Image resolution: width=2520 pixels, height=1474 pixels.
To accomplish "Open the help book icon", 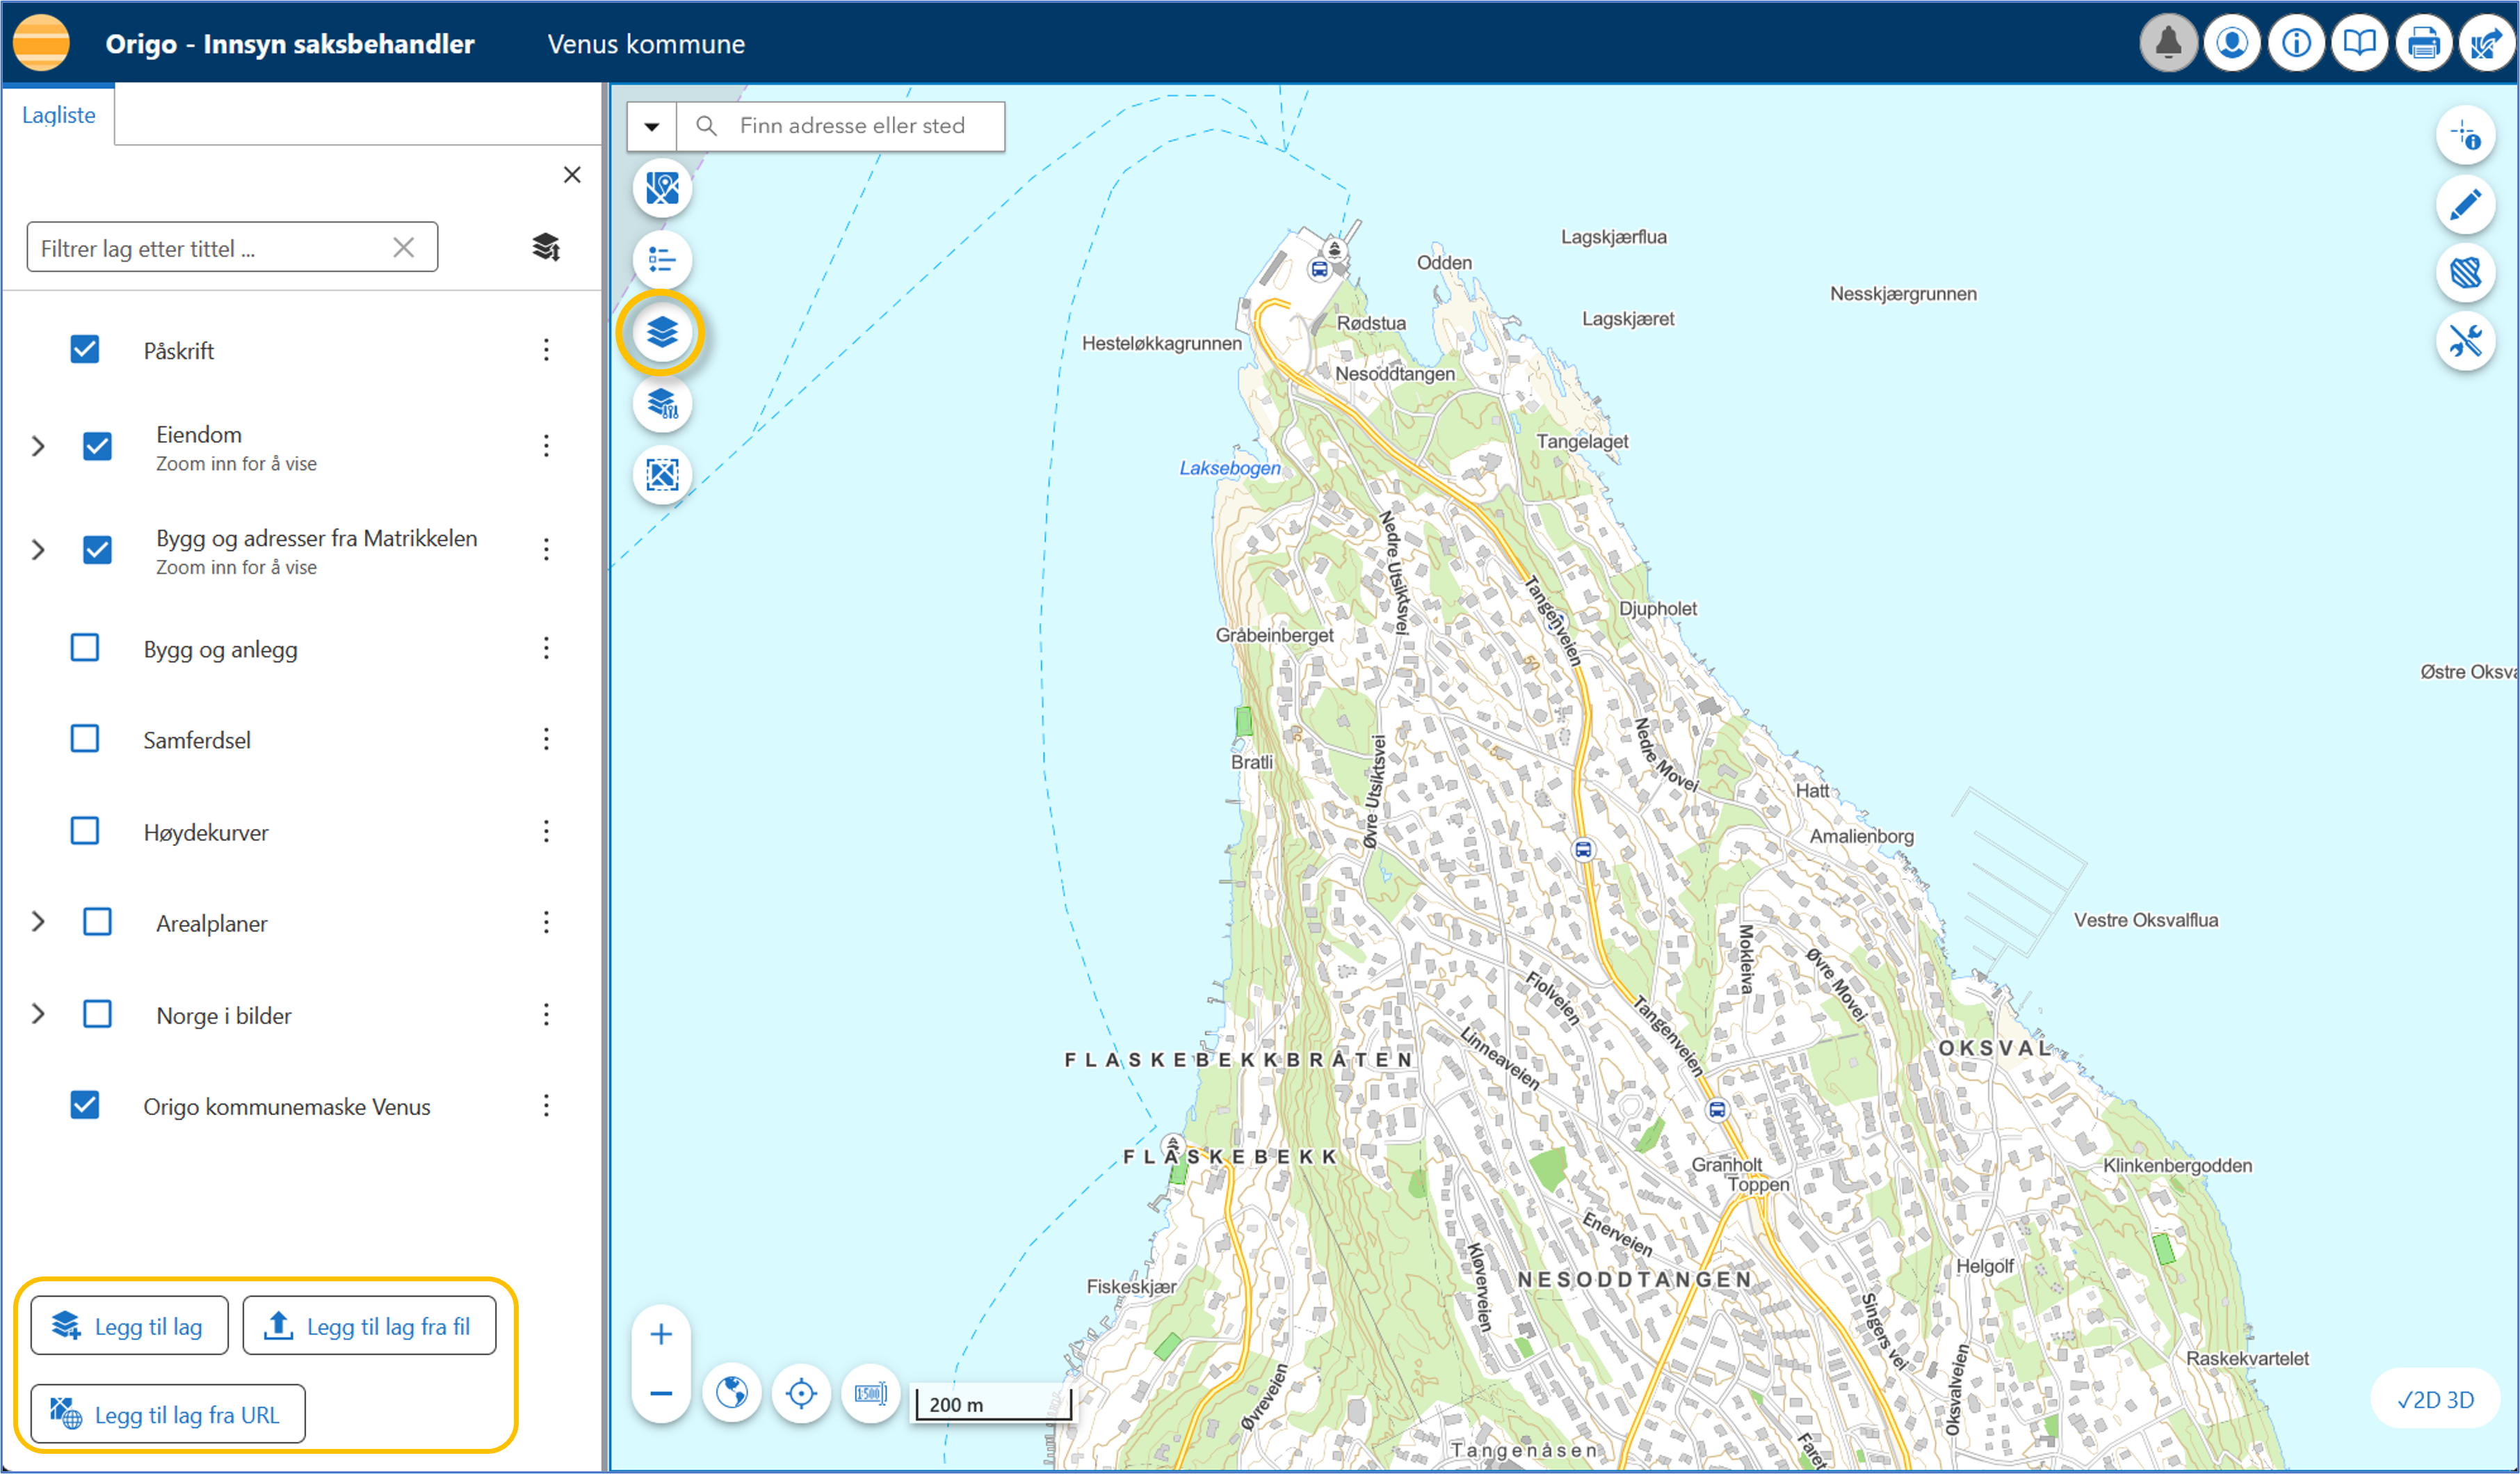I will pyautogui.click(x=2360, y=44).
